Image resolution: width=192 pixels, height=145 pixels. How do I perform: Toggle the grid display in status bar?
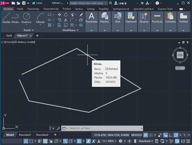[x=146, y=135]
